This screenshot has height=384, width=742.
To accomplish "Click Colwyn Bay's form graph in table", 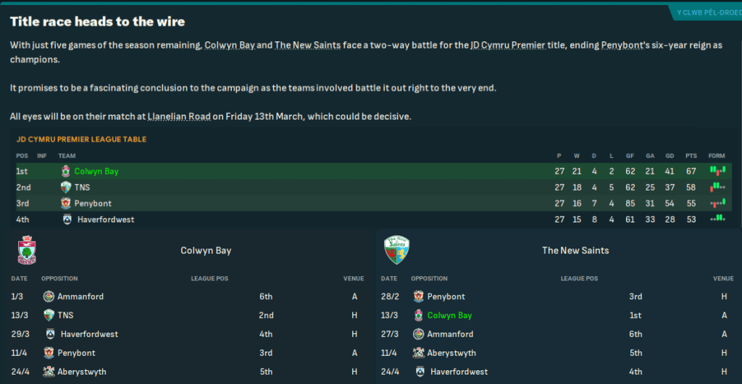I will (x=717, y=172).
